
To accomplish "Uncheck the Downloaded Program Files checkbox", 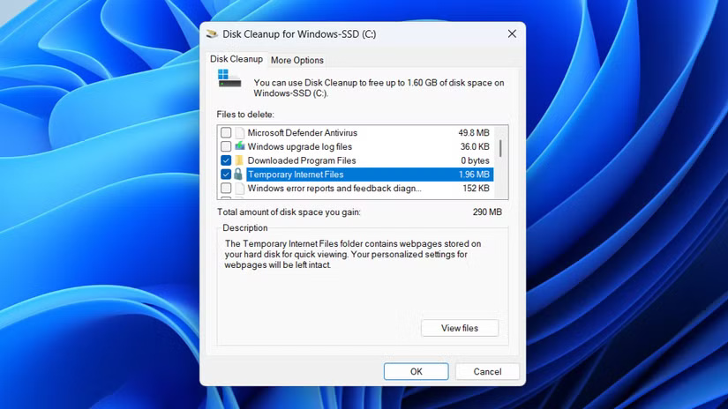I will tap(226, 160).
